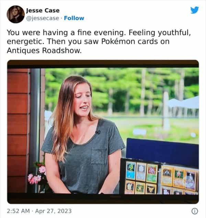Click the Pokémon card binder in photo

click(x=159, y=177)
